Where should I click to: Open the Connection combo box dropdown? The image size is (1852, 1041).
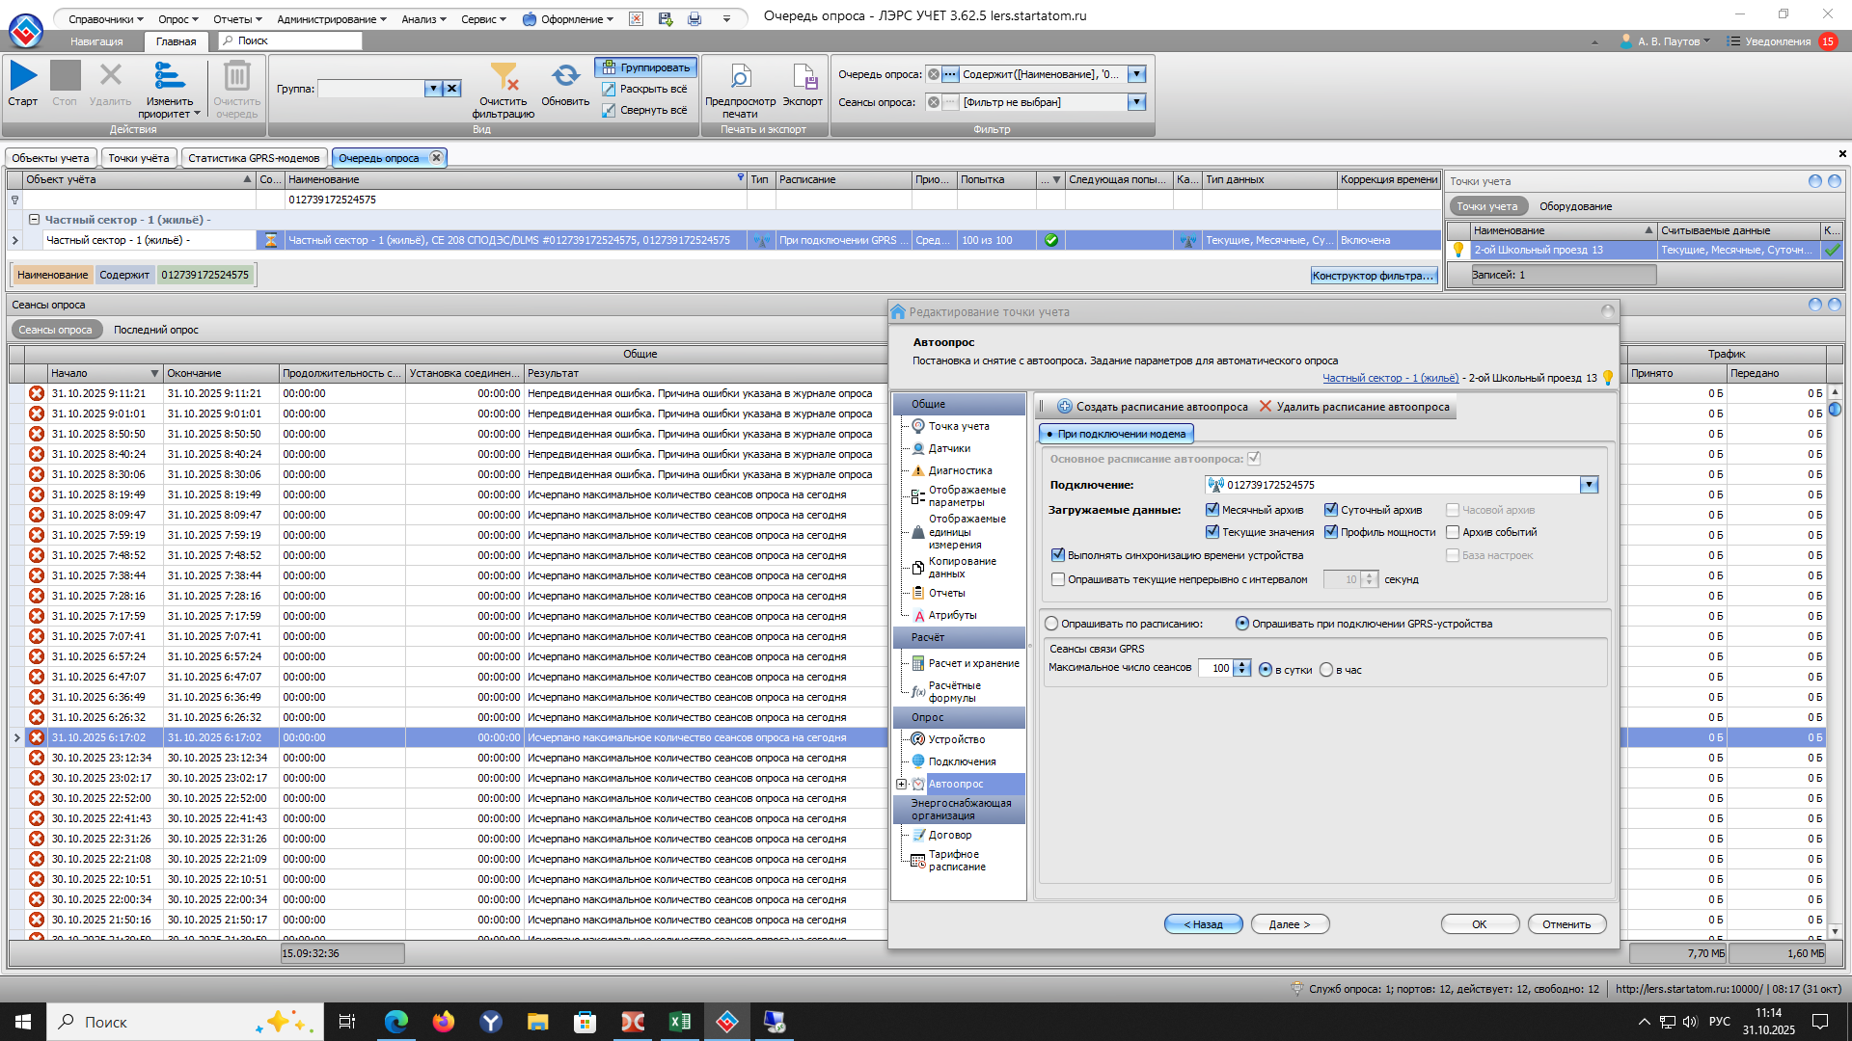(x=1589, y=485)
